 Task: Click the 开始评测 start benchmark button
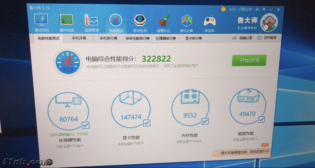(x=249, y=60)
